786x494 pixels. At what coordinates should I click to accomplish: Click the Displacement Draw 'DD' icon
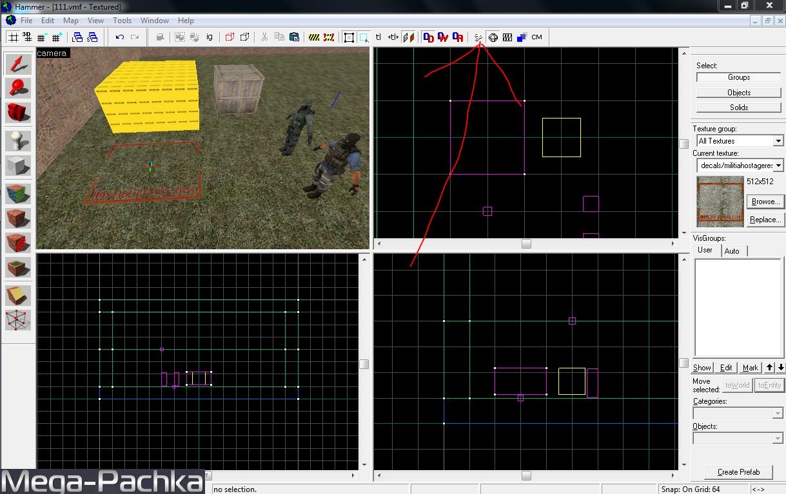point(428,37)
